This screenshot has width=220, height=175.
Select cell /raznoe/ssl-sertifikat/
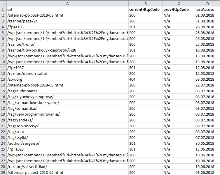tap(67, 167)
